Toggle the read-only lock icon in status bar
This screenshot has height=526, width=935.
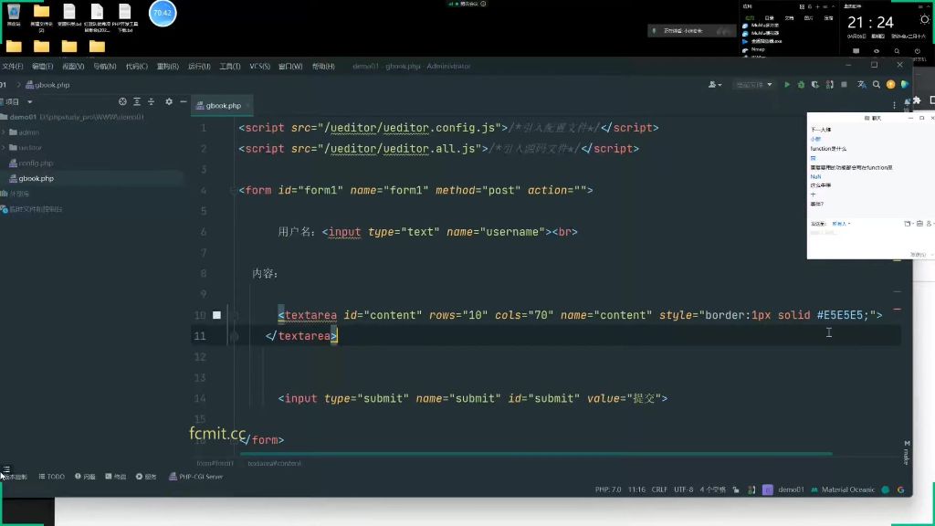pyautogui.click(x=737, y=489)
